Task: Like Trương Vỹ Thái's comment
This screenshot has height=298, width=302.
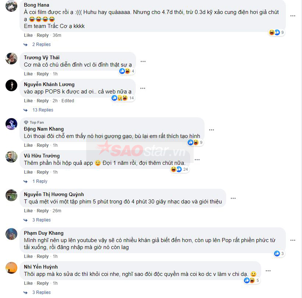Action: coord(28,74)
